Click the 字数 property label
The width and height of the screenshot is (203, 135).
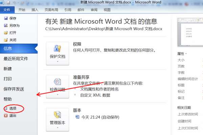pos(181,73)
